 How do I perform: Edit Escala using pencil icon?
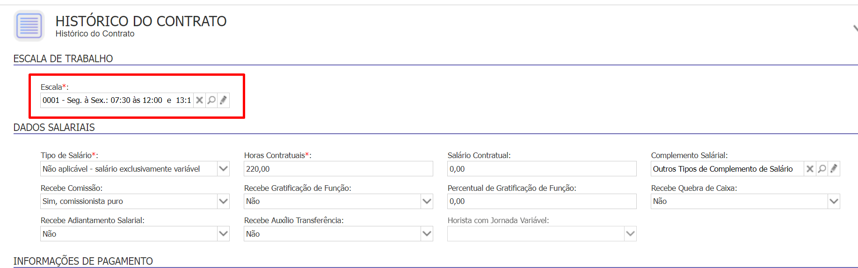pos(224,100)
